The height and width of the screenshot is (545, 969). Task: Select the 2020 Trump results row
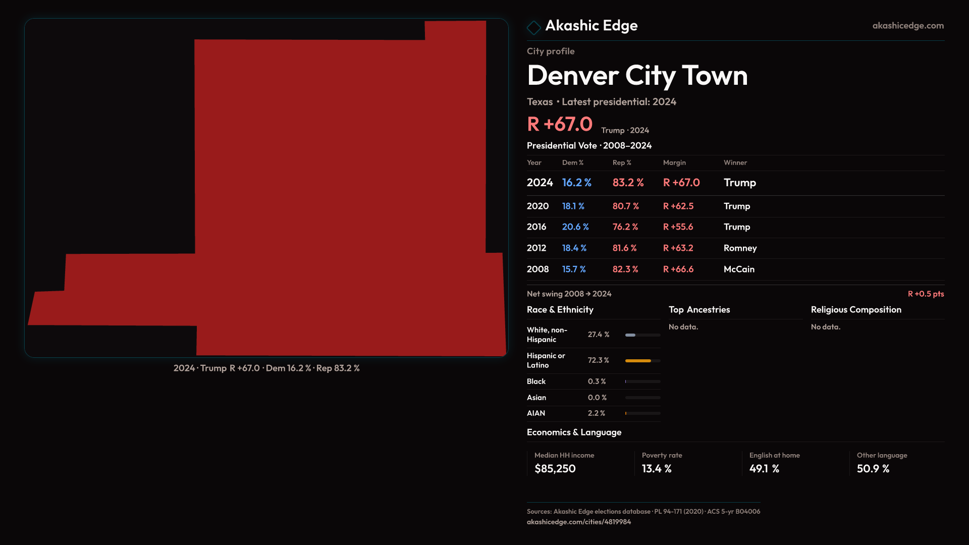[x=735, y=206]
